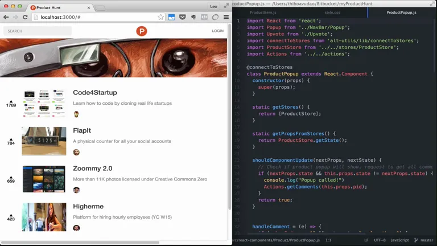Image resolution: width=437 pixels, height=246 pixels.
Task: Click 423 vote count
Action: pos(11,219)
